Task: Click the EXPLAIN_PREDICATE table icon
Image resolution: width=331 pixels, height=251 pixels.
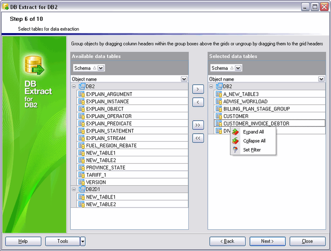Action: point(82,123)
